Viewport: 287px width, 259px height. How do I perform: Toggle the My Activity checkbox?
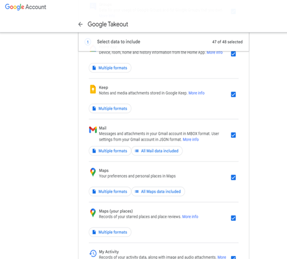233,258
